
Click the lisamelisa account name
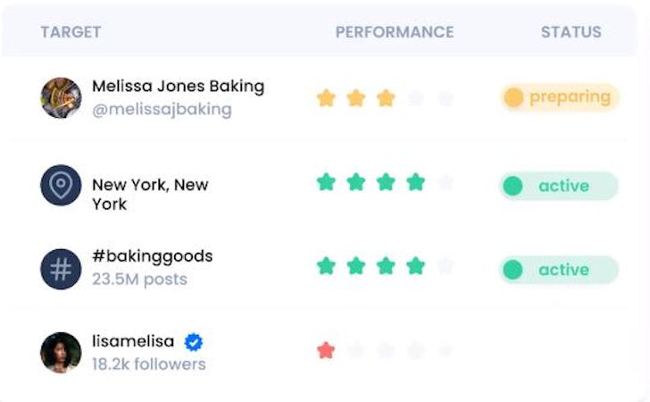click(133, 341)
